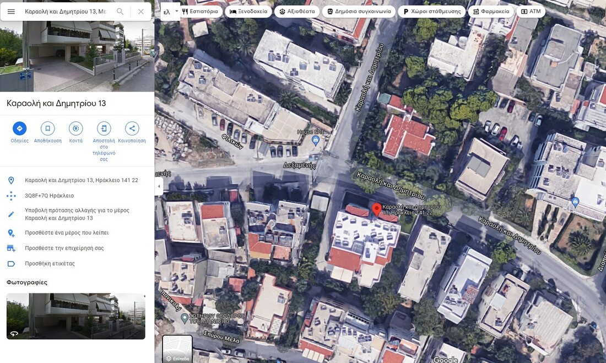Send to phone icon button

point(104,129)
